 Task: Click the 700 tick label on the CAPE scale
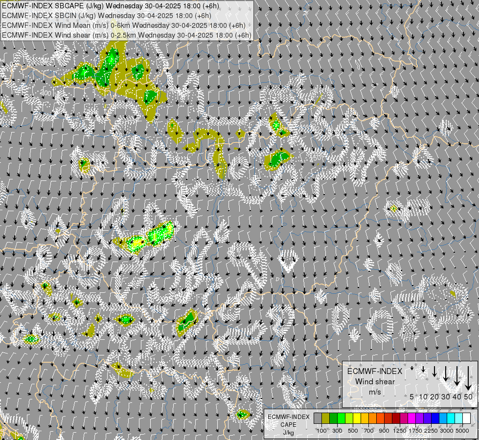tap(369, 431)
